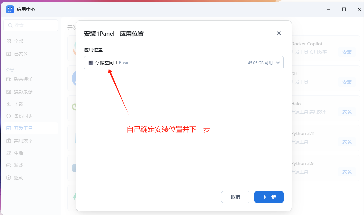Maximize the App Center window
364x215 pixels.
tap(344, 9)
